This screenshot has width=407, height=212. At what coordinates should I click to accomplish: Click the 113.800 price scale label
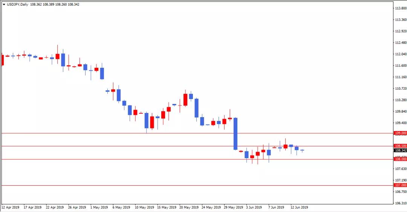pyautogui.click(x=400, y=8)
